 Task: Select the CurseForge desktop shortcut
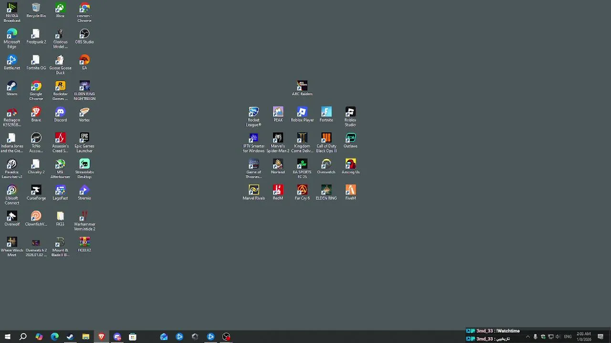[36, 193]
